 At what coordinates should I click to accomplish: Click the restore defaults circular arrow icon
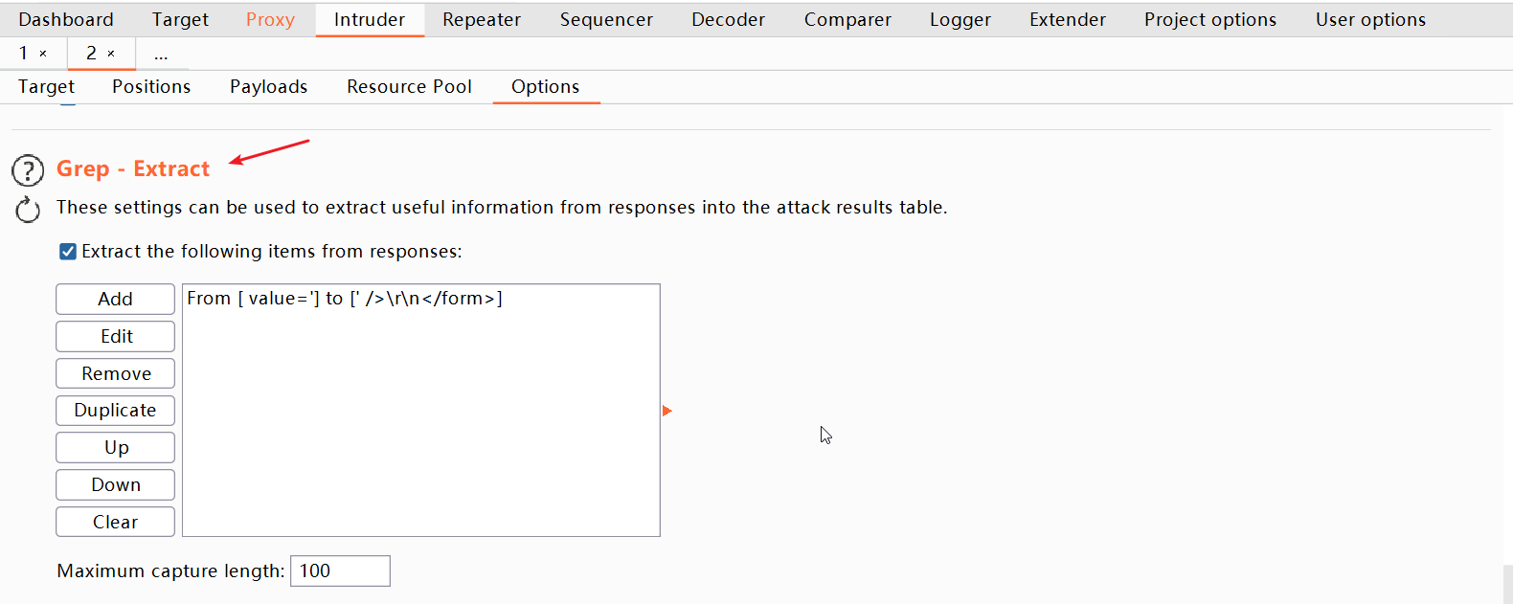click(x=28, y=209)
